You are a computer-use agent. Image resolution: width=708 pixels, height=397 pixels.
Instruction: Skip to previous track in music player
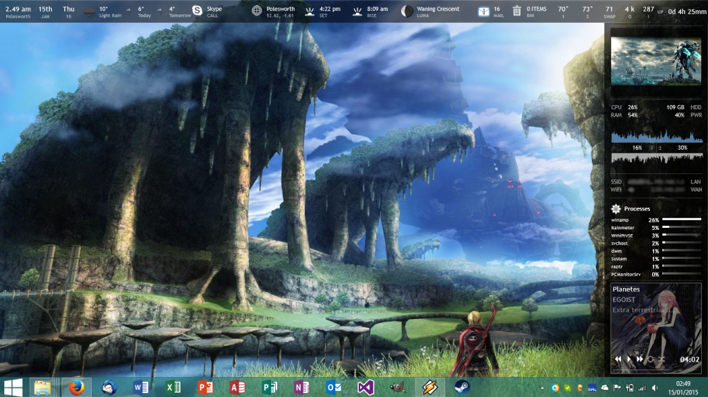click(x=617, y=359)
